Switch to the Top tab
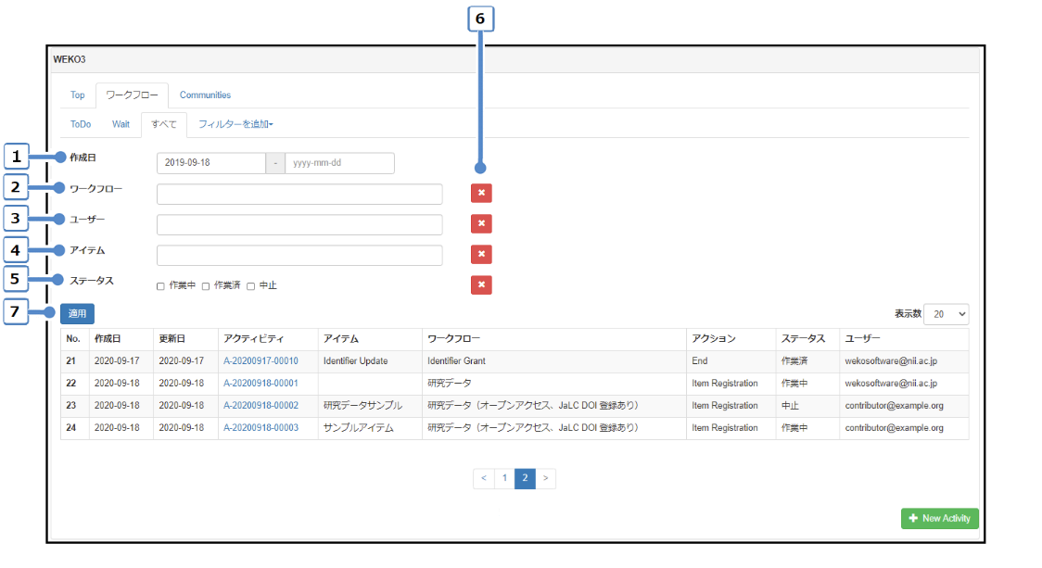Viewport: 1042px width, 568px height. (78, 95)
